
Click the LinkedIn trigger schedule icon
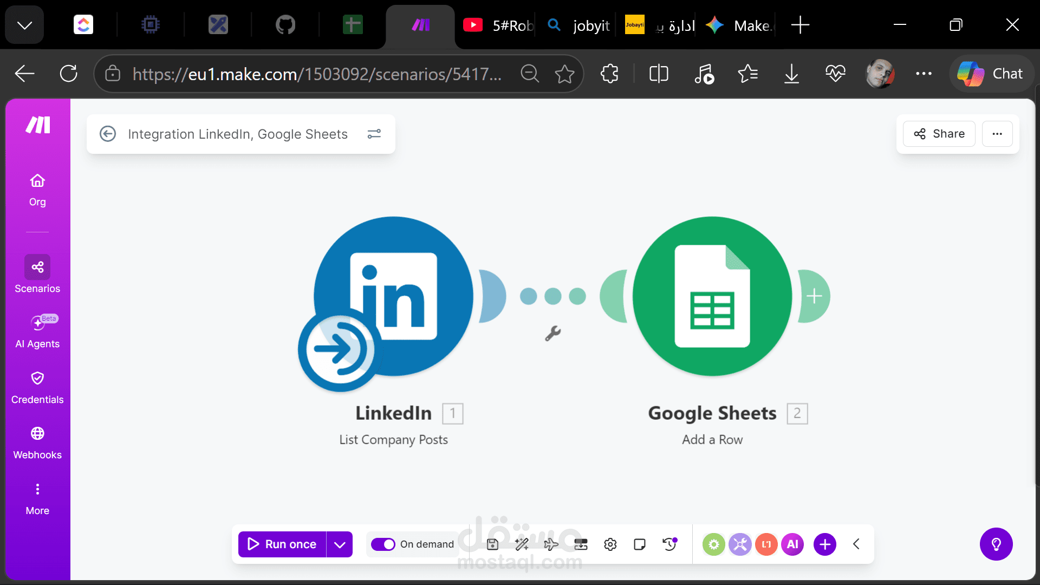pos(340,350)
